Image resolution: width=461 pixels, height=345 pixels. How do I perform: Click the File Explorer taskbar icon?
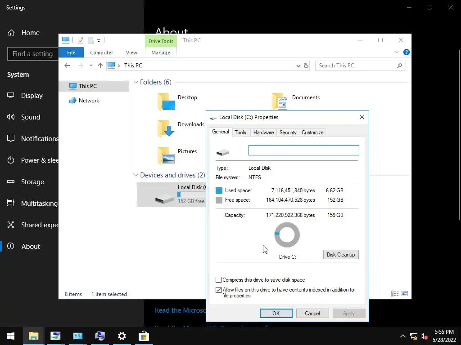pos(33,336)
